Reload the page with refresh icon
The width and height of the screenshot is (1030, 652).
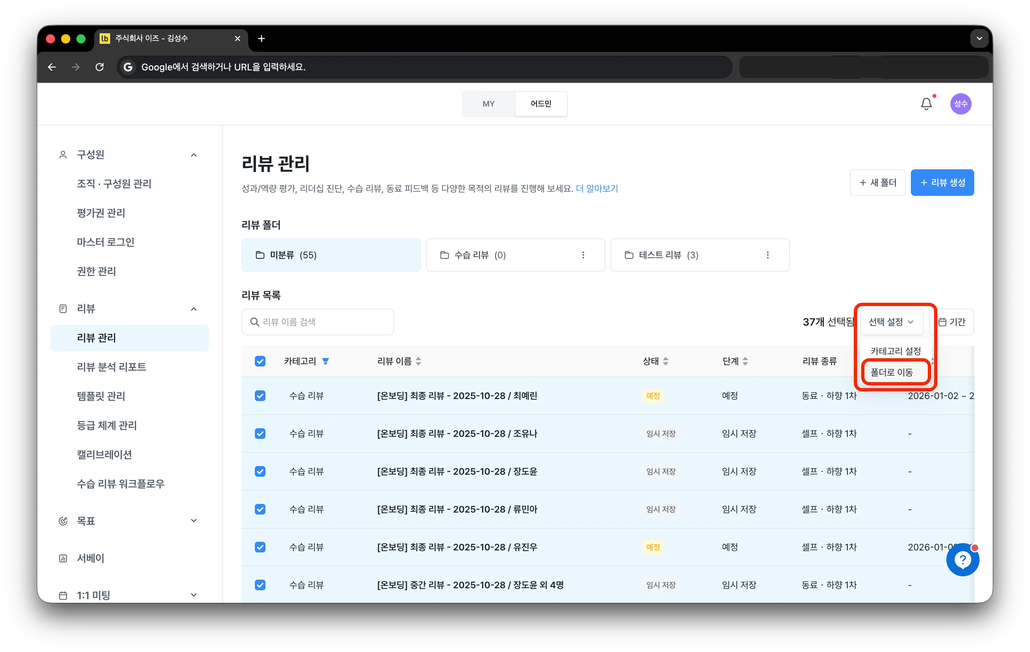pos(100,67)
